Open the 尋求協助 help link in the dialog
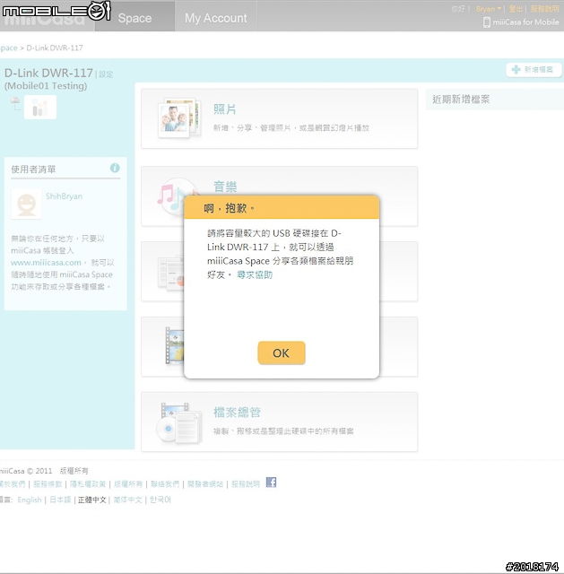 coord(255,275)
